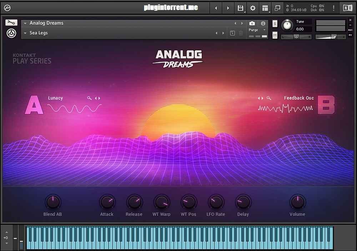The image size is (357, 251).
Task: Click the Lunacy wavetable name
Action: tap(55, 98)
